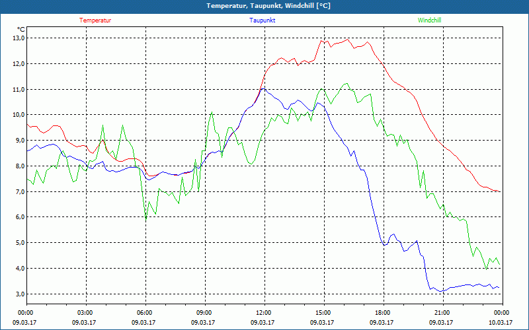This screenshot has width=529, height=330.
Task: Click the 10,0 y-axis label
Action: pyautogui.click(x=19, y=115)
